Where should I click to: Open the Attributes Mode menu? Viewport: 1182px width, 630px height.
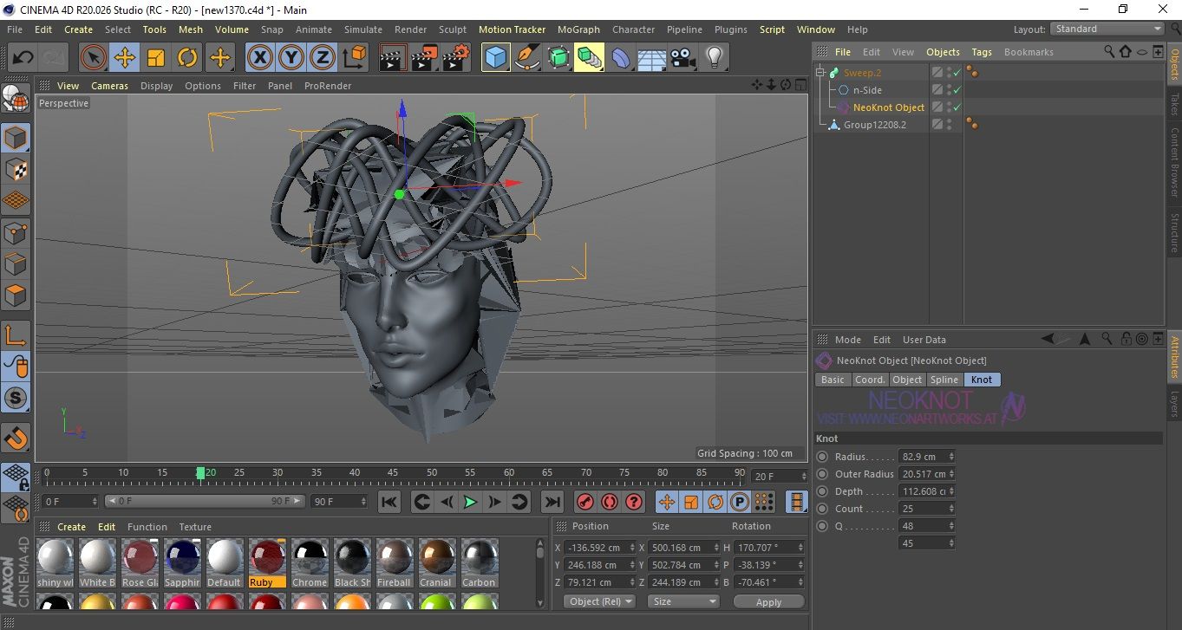pyautogui.click(x=847, y=340)
